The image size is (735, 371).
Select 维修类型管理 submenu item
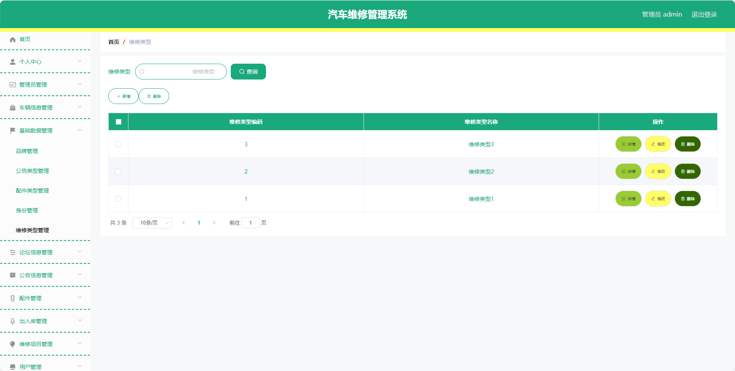32,230
